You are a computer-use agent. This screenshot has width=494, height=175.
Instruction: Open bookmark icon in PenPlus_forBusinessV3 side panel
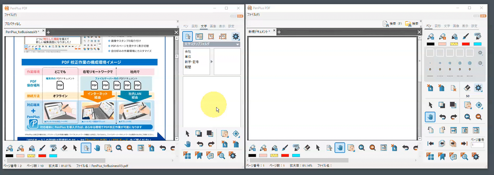tap(198, 156)
